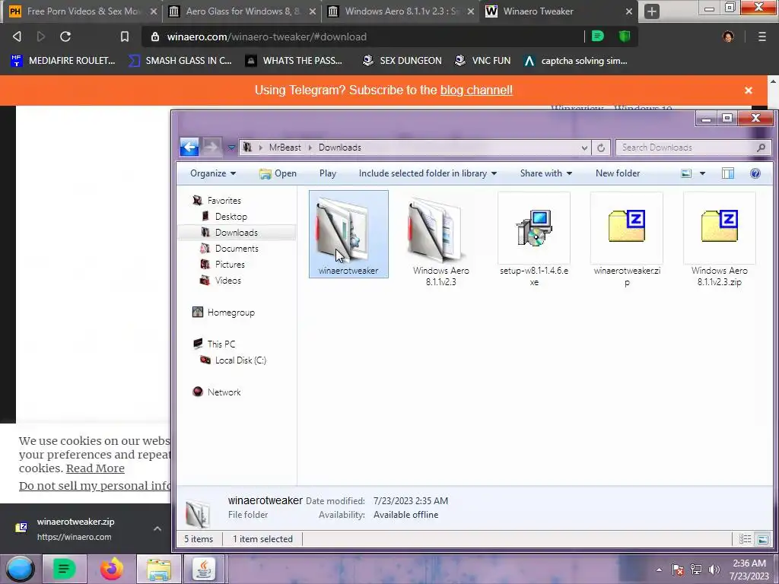Viewport: 779px width, 584px height.
Task: Select the setup-w8.1-1.4.6.exe installer file
Action: [533, 241]
